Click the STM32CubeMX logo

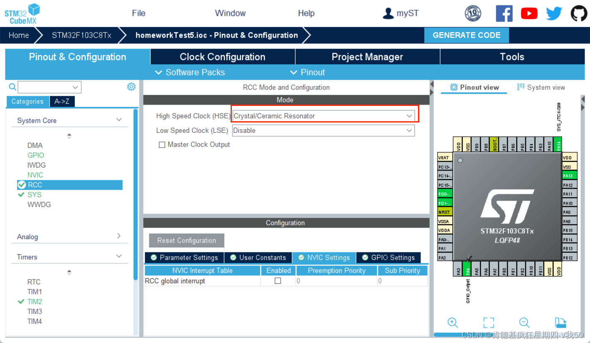pos(22,14)
